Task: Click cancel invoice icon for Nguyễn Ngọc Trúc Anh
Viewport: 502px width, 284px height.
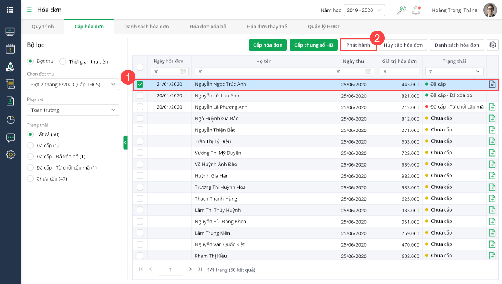Action: [492, 85]
